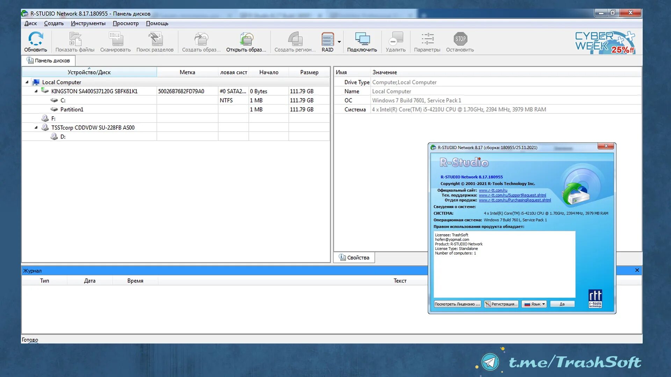Click the Local Computer icon in device tree
Image resolution: width=671 pixels, height=377 pixels.
[x=36, y=82]
